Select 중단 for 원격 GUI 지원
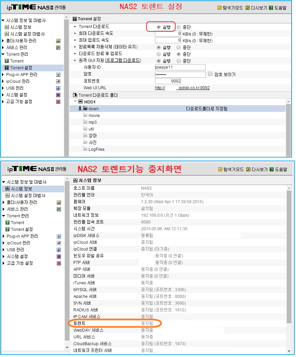The height and width of the screenshot is (357, 296). click(x=179, y=61)
